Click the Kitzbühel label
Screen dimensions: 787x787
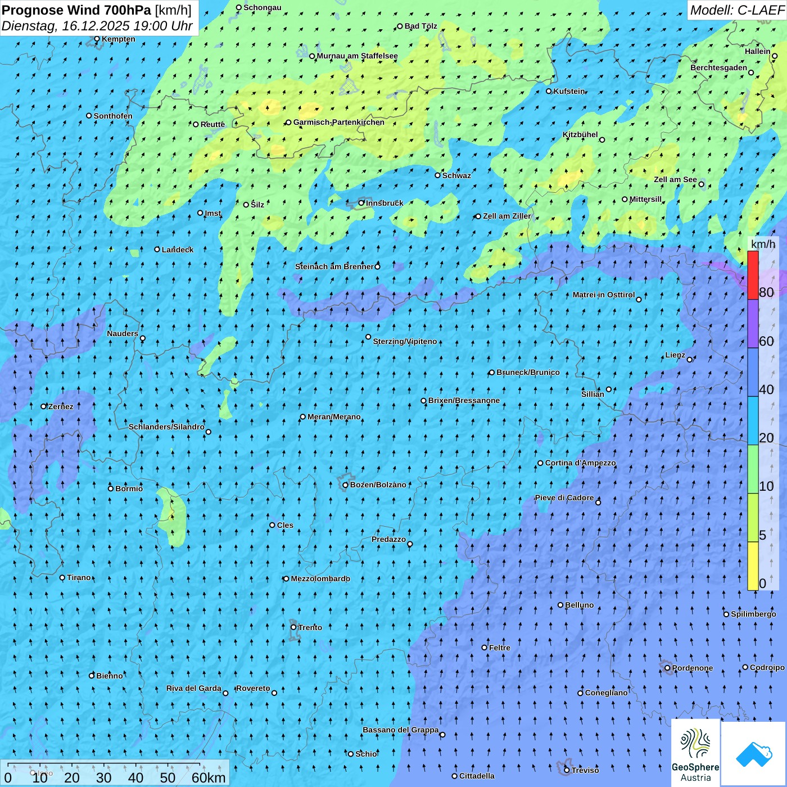(x=580, y=134)
